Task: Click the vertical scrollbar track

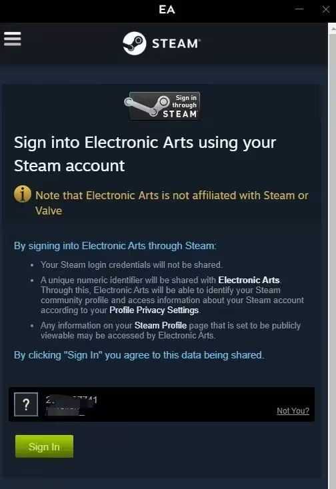Action: coord(332,260)
